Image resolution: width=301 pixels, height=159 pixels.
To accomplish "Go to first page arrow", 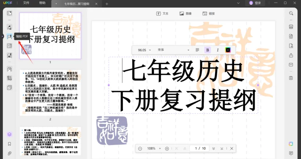I will click(x=176, y=148).
